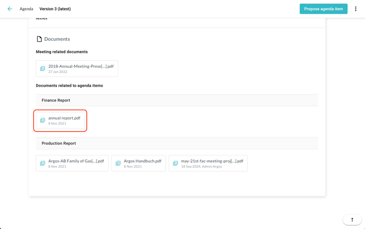Click the file icon beside may-21st-fac-meeting PDF
This screenshot has width=365, height=229.
[x=175, y=163]
